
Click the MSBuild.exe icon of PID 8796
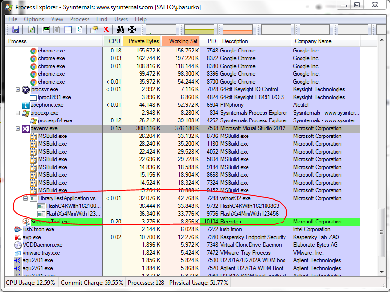click(34, 136)
